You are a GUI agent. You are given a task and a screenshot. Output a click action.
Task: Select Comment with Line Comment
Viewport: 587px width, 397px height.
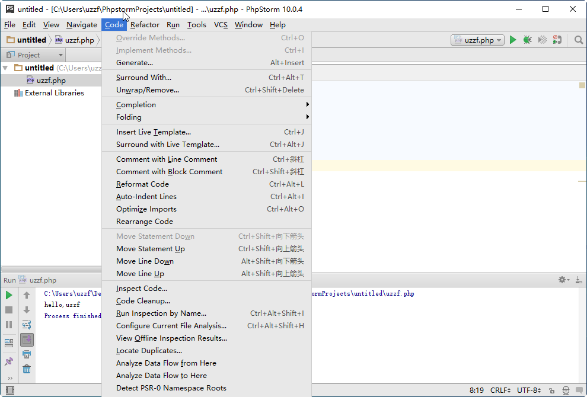tap(207, 159)
